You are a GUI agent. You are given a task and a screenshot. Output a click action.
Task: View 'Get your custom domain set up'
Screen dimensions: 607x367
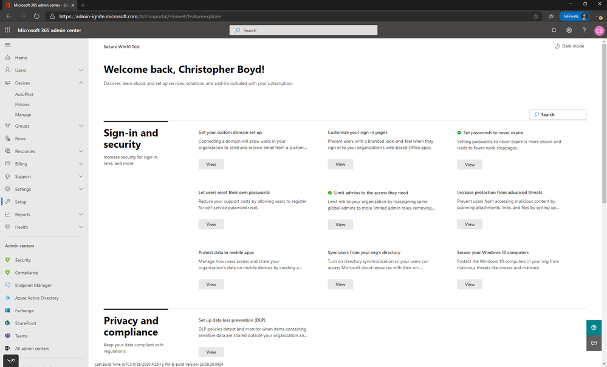tap(211, 164)
